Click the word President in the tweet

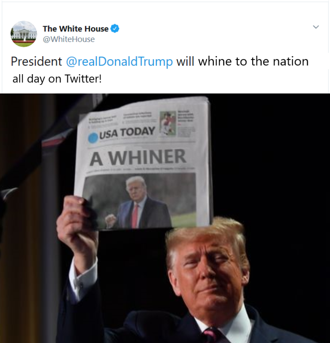[37, 61]
